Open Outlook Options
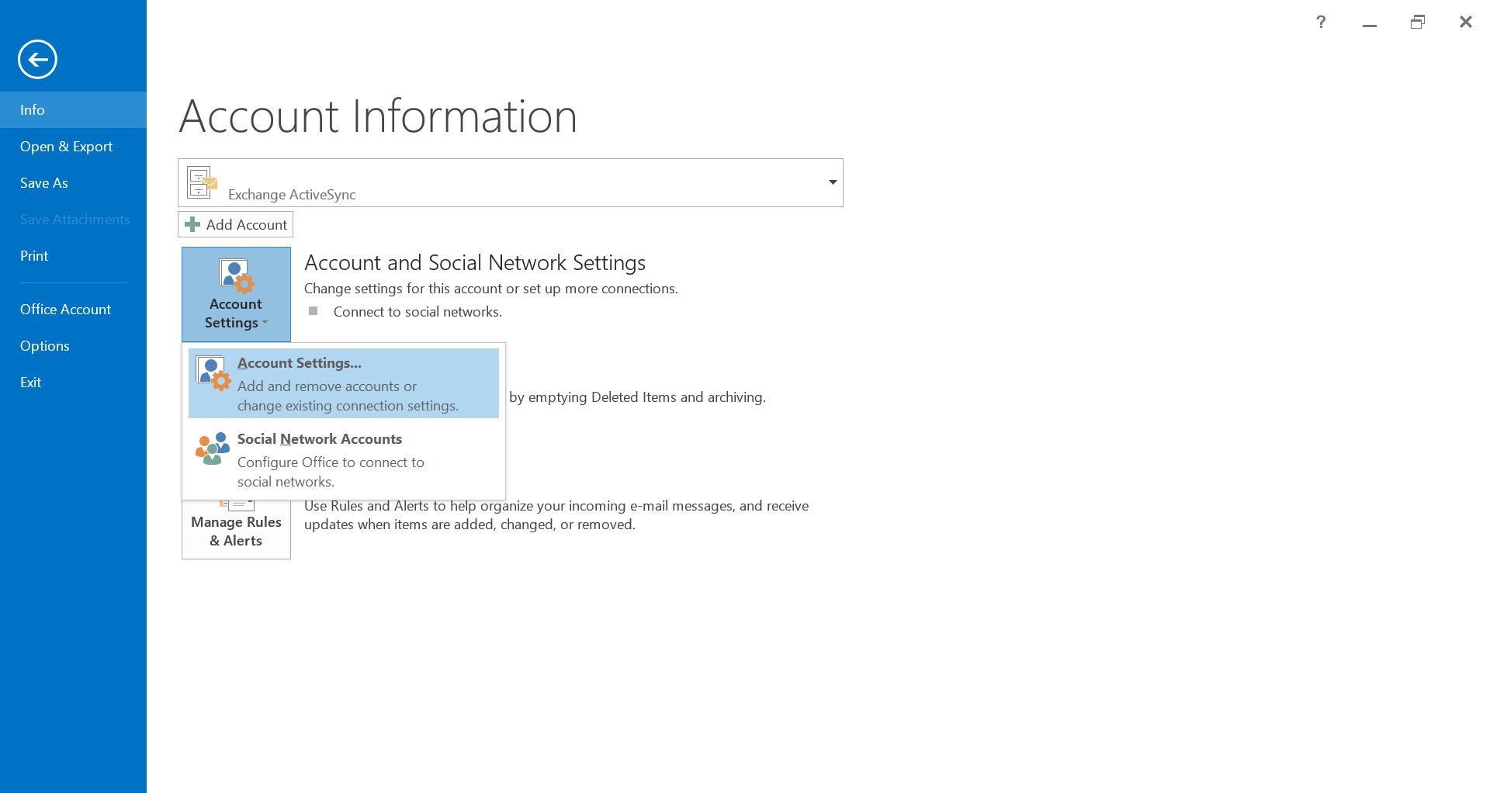Image resolution: width=1490 pixels, height=793 pixels. tap(45, 346)
